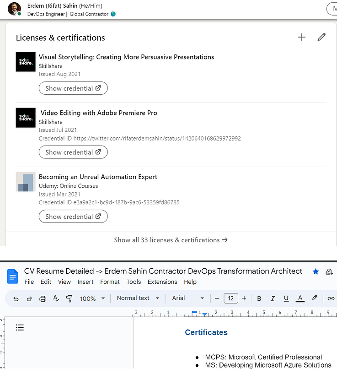Click Skillshare logo for Video Editing certificate

tap(26, 118)
